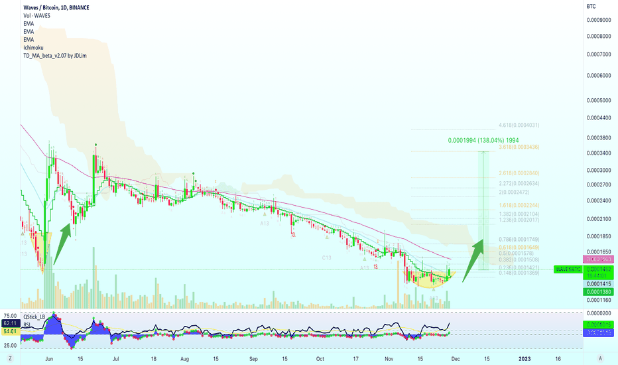Select the 0.382(0.0001508) Fibonacci level
The image size is (618, 365).
pyautogui.click(x=519, y=259)
